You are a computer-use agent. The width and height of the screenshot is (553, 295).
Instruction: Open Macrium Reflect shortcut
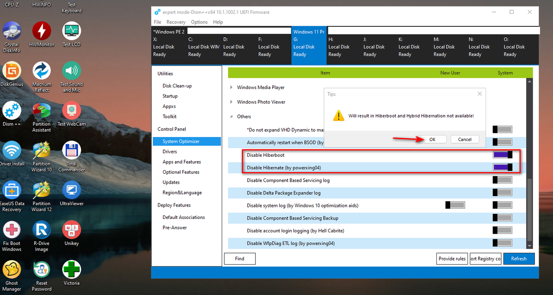coord(41,77)
